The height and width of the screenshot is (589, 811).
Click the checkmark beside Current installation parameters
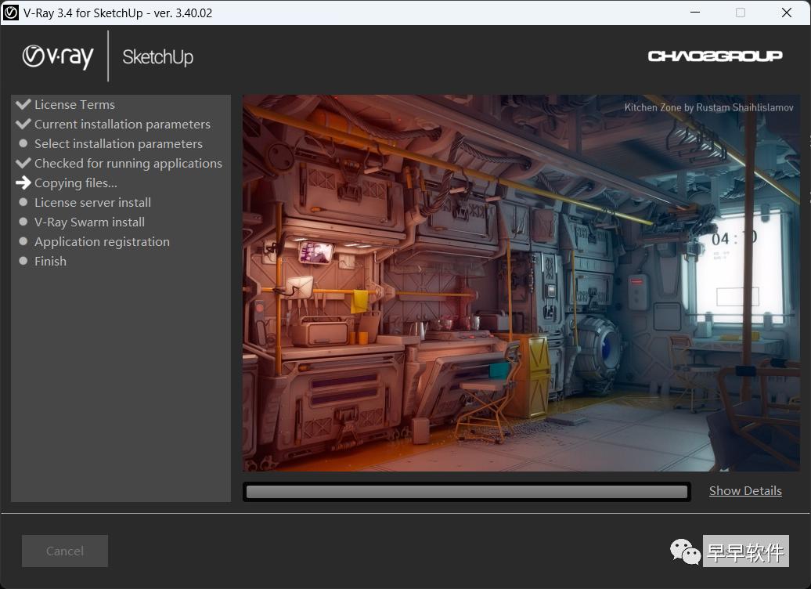point(23,123)
